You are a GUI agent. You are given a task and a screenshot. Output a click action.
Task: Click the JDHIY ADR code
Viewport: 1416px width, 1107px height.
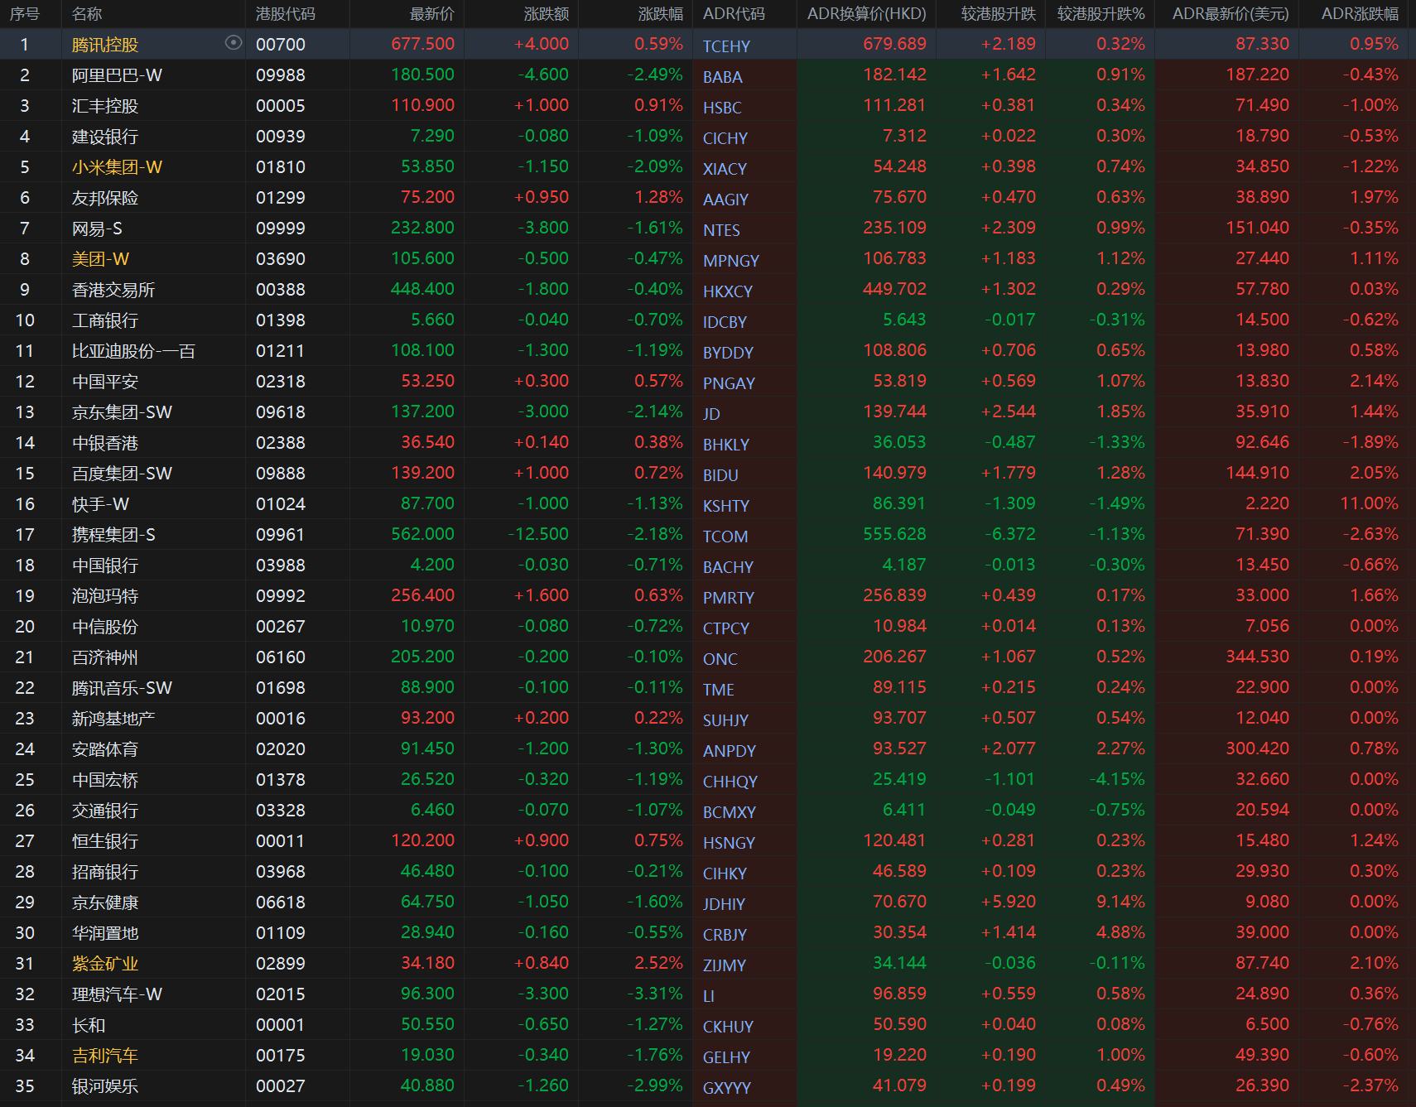click(x=724, y=904)
